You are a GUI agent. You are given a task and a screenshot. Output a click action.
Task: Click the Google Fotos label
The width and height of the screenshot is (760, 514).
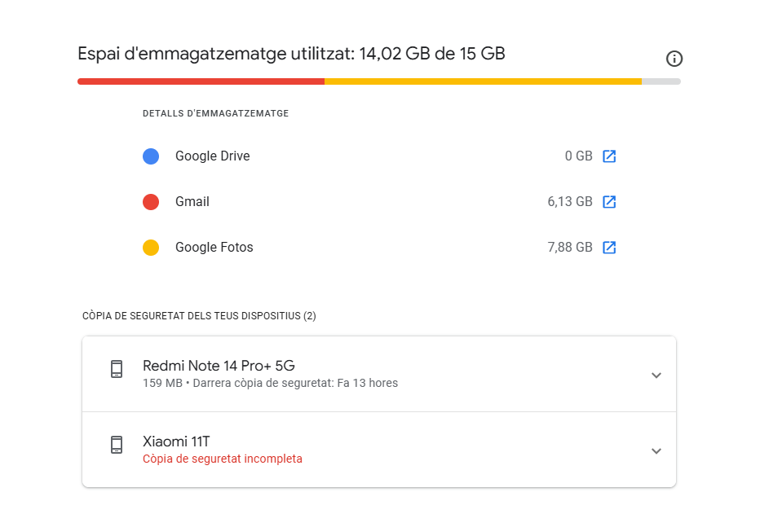[214, 248]
